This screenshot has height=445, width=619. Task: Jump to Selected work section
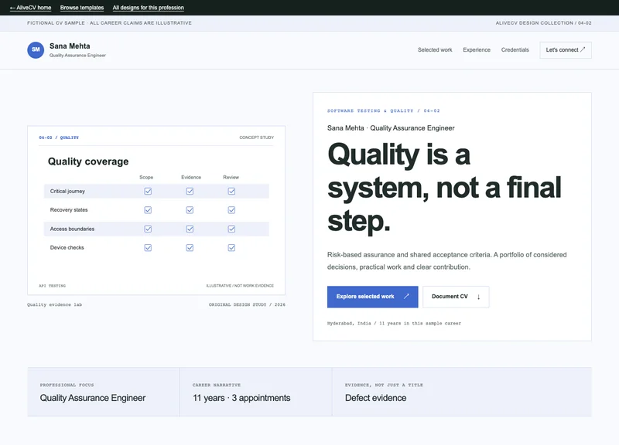tap(435, 50)
